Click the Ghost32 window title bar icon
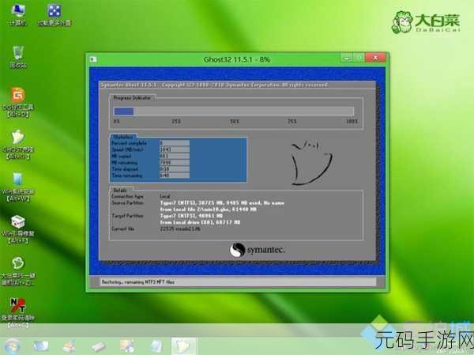Screen dimensions: 474x355 tap(93, 59)
